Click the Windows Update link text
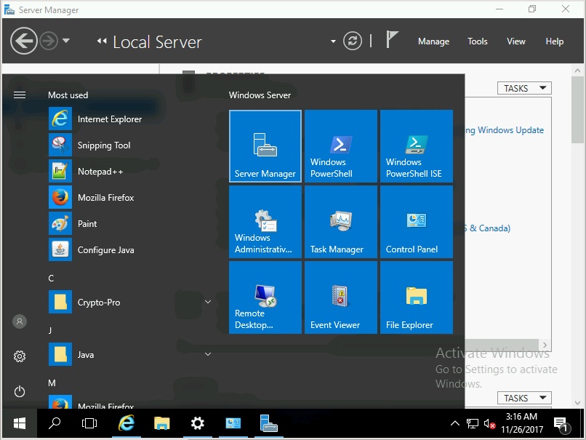Screen dimensions: 586x440 (x=505, y=130)
